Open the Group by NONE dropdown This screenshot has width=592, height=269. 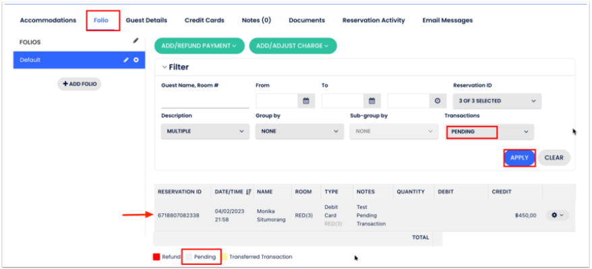(x=299, y=132)
